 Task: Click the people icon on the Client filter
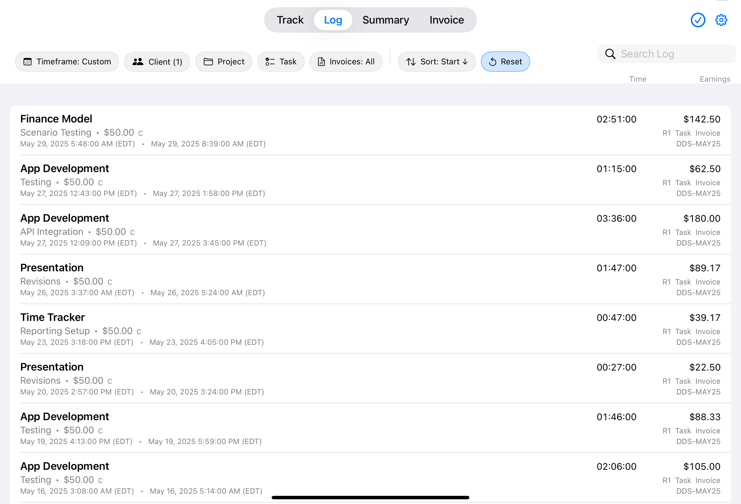click(x=138, y=62)
